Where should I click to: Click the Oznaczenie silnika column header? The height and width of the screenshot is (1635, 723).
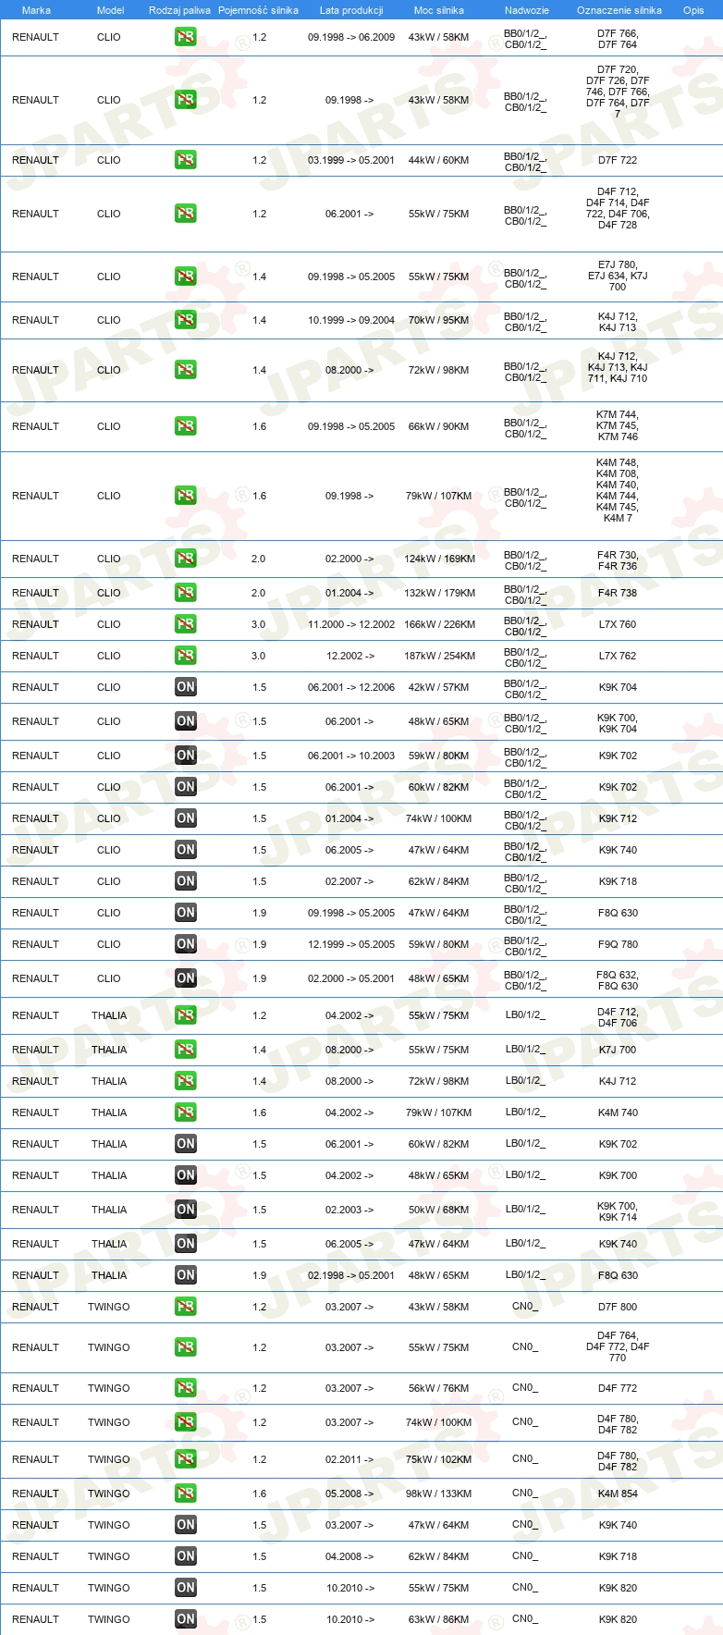pyautogui.click(x=619, y=10)
